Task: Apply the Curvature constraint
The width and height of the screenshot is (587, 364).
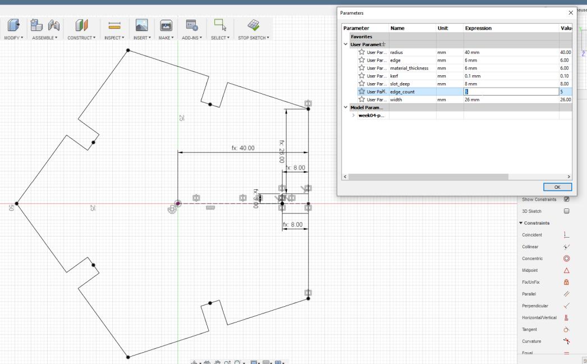Action: [566, 341]
